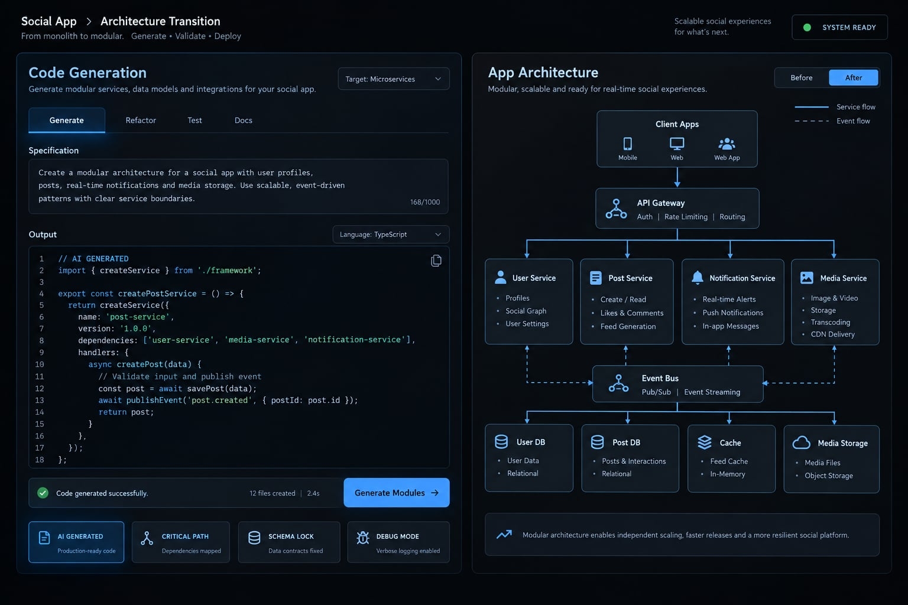
Task: Open the Test tab
Action: click(x=194, y=121)
